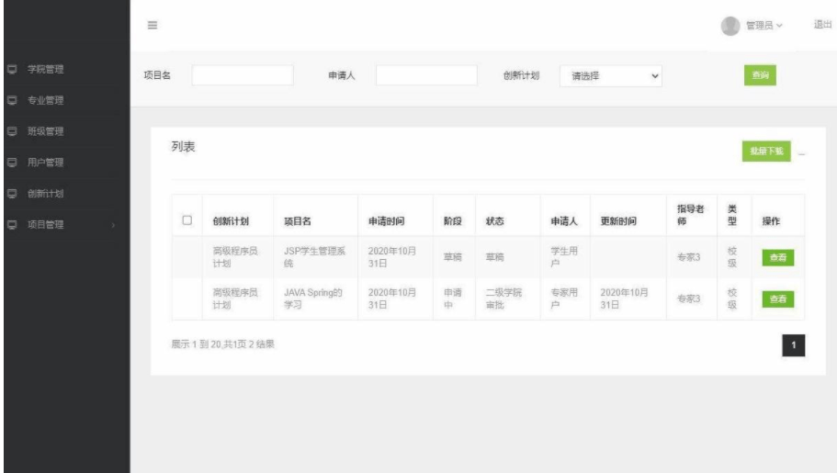Click the 专家用户 applicant cell
Viewport: 837px width, 473px height.
tap(564, 298)
